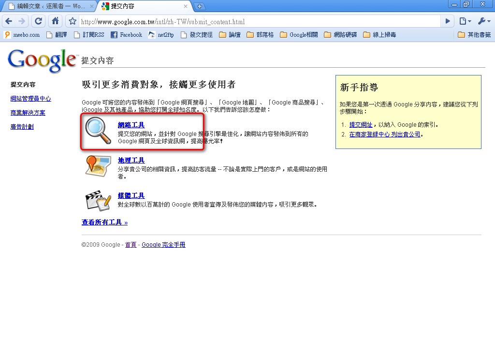Click the clapperboard media tools icon
The width and height of the screenshot is (495, 357).
(x=98, y=201)
